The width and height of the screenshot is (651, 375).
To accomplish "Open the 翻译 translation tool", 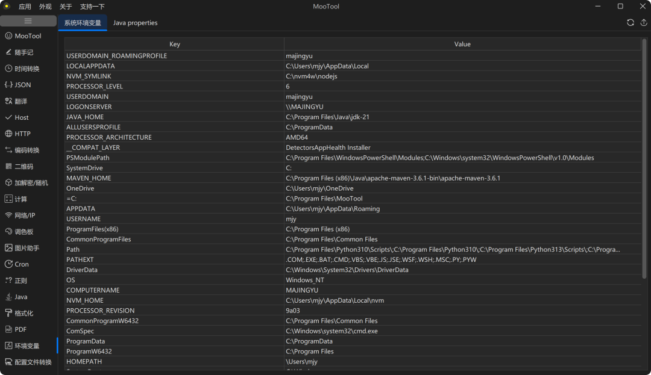I will click(20, 101).
